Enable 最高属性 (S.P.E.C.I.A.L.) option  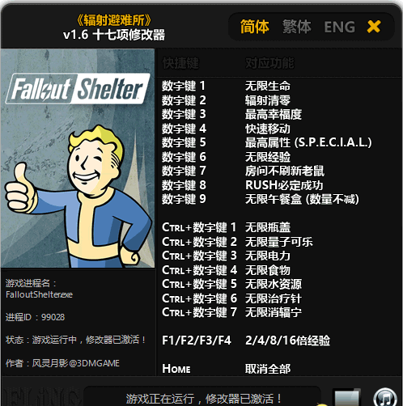coord(308,142)
